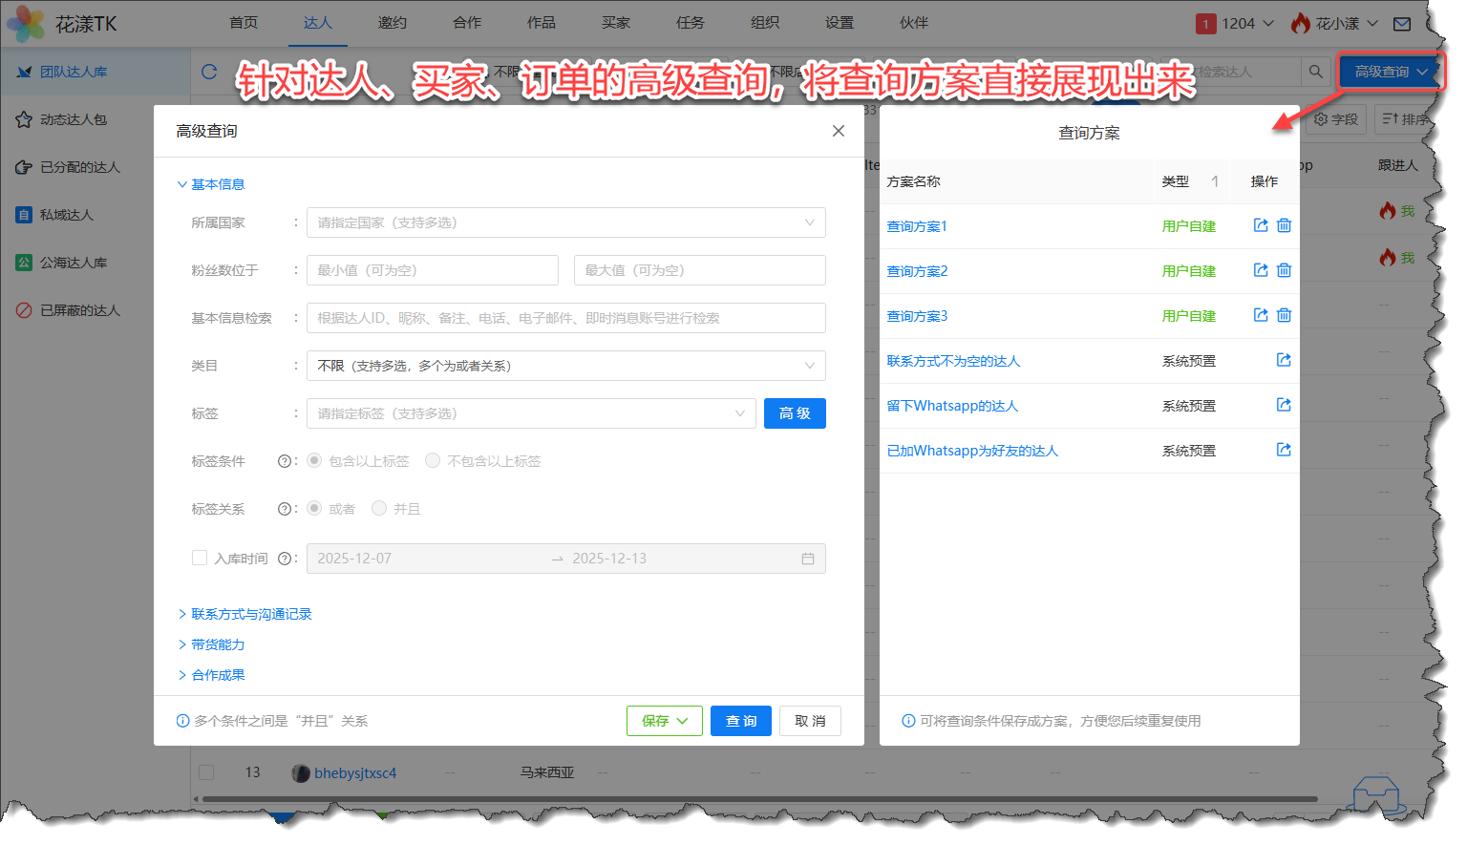This screenshot has width=1467, height=845.
Task: Open the 所属国家 country dropdown
Action: pyautogui.click(x=565, y=222)
